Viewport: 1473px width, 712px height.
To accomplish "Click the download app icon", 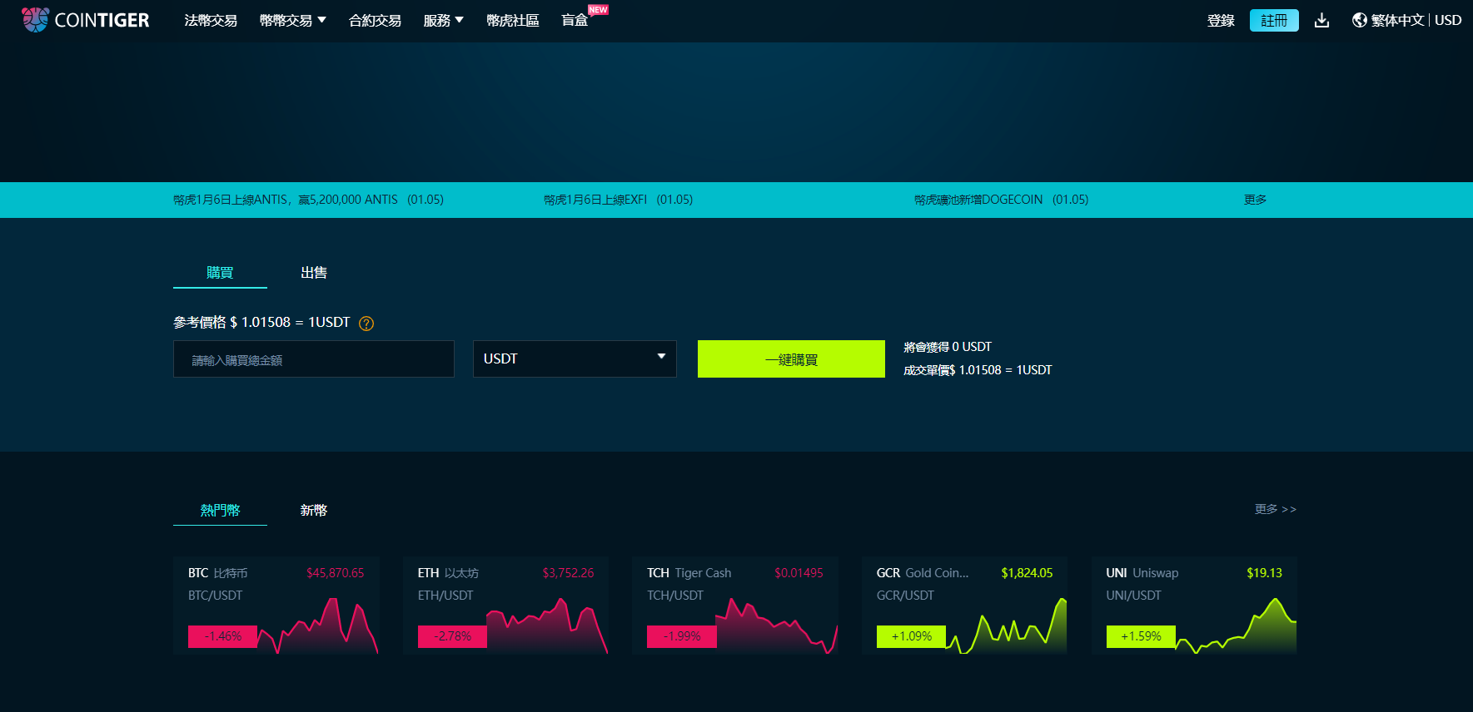I will [x=1321, y=20].
